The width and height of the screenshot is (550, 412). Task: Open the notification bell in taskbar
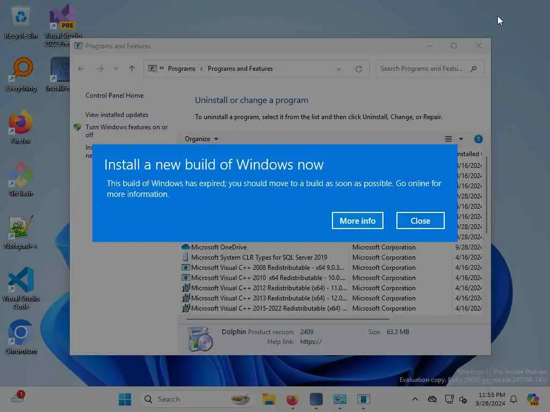(513, 399)
